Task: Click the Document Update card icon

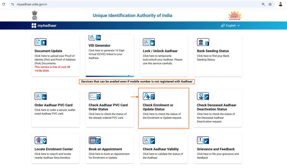Action: click(41, 42)
